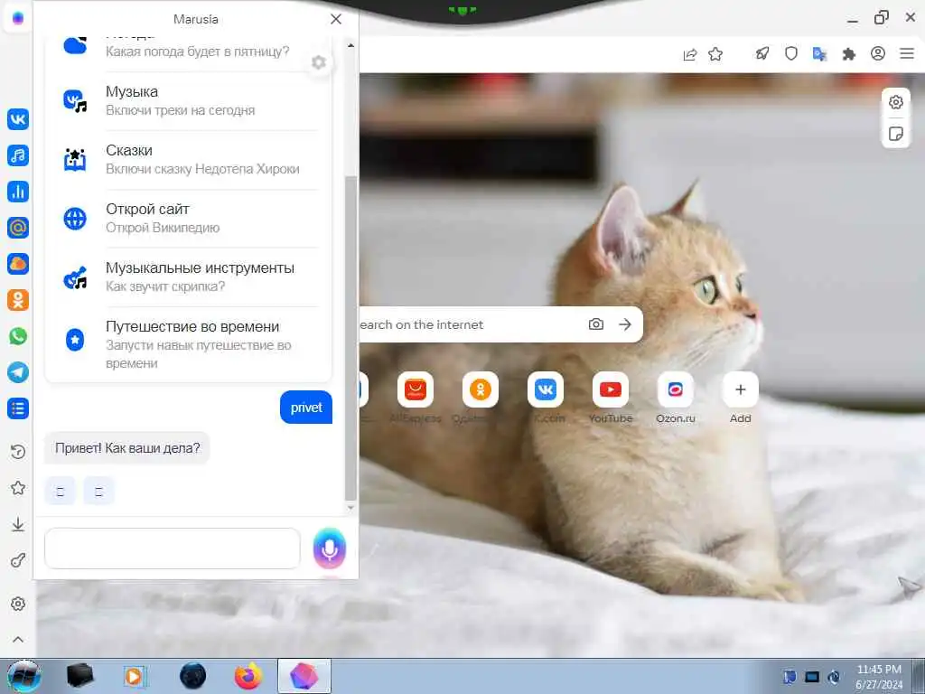
Task: Open sidebar settings gear
Action: [18, 604]
